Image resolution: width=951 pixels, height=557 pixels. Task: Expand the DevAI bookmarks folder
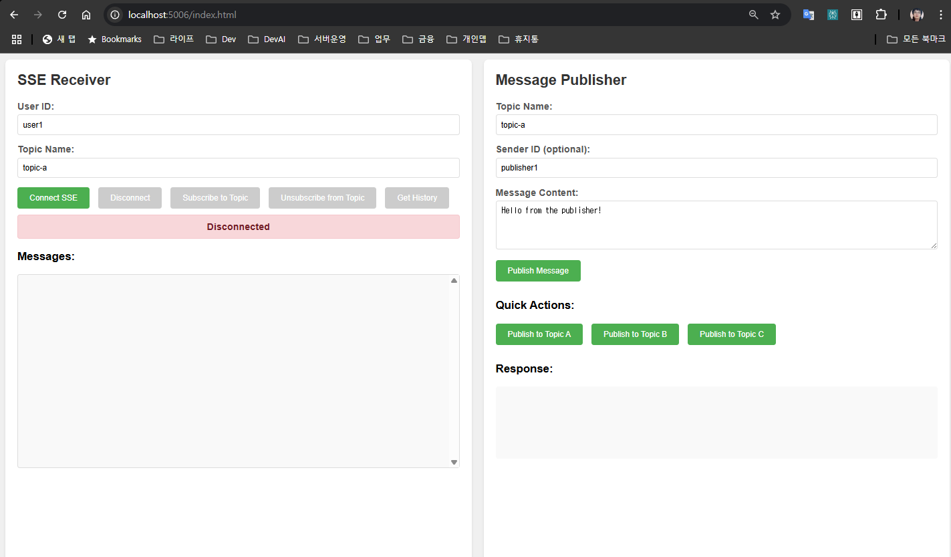267,39
